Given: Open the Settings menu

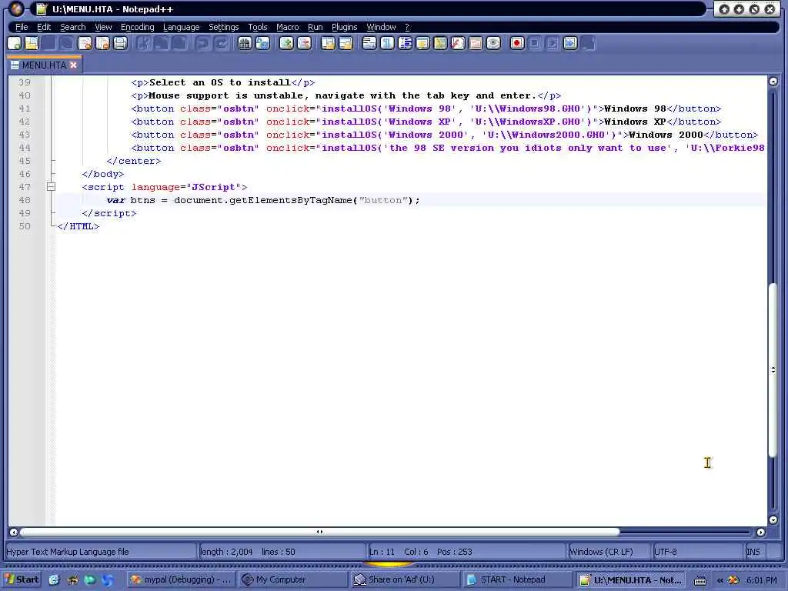Looking at the screenshot, I should point(224,27).
